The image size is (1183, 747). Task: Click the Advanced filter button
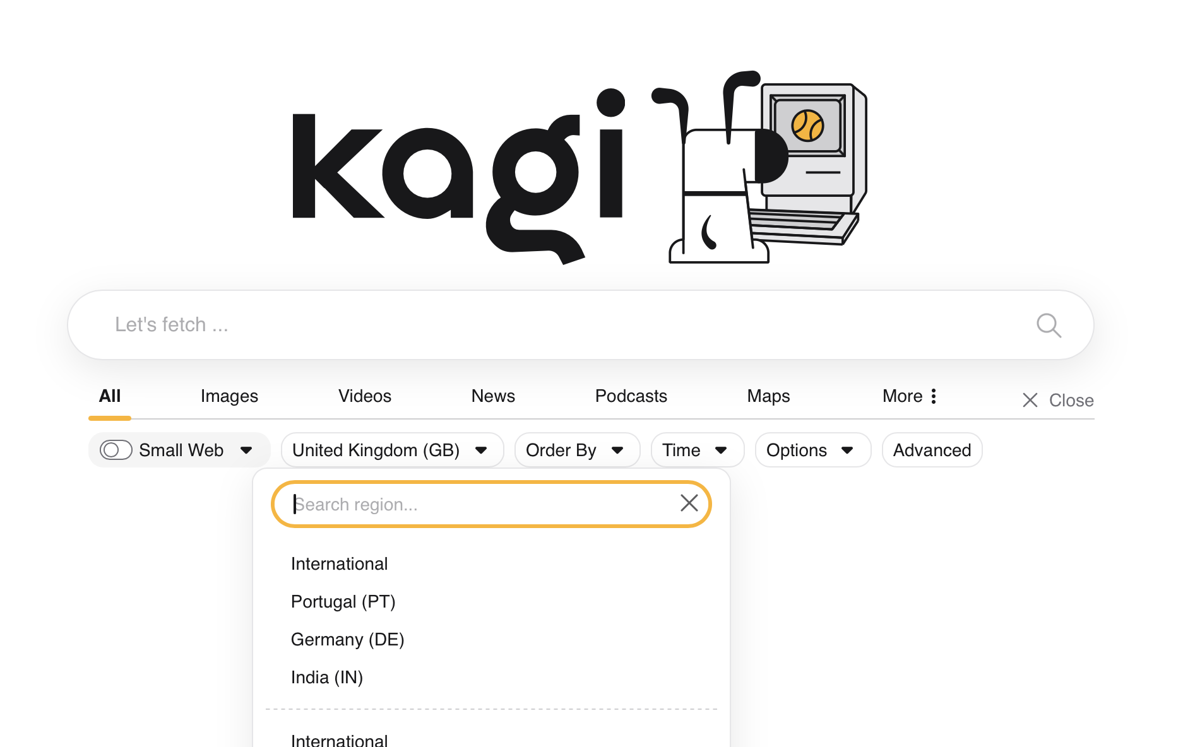[931, 450]
